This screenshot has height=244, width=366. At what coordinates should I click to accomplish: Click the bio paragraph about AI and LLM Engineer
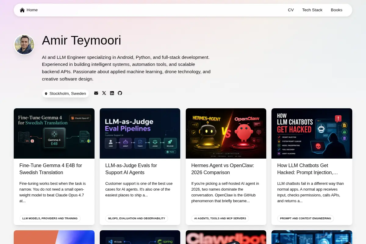126,68
